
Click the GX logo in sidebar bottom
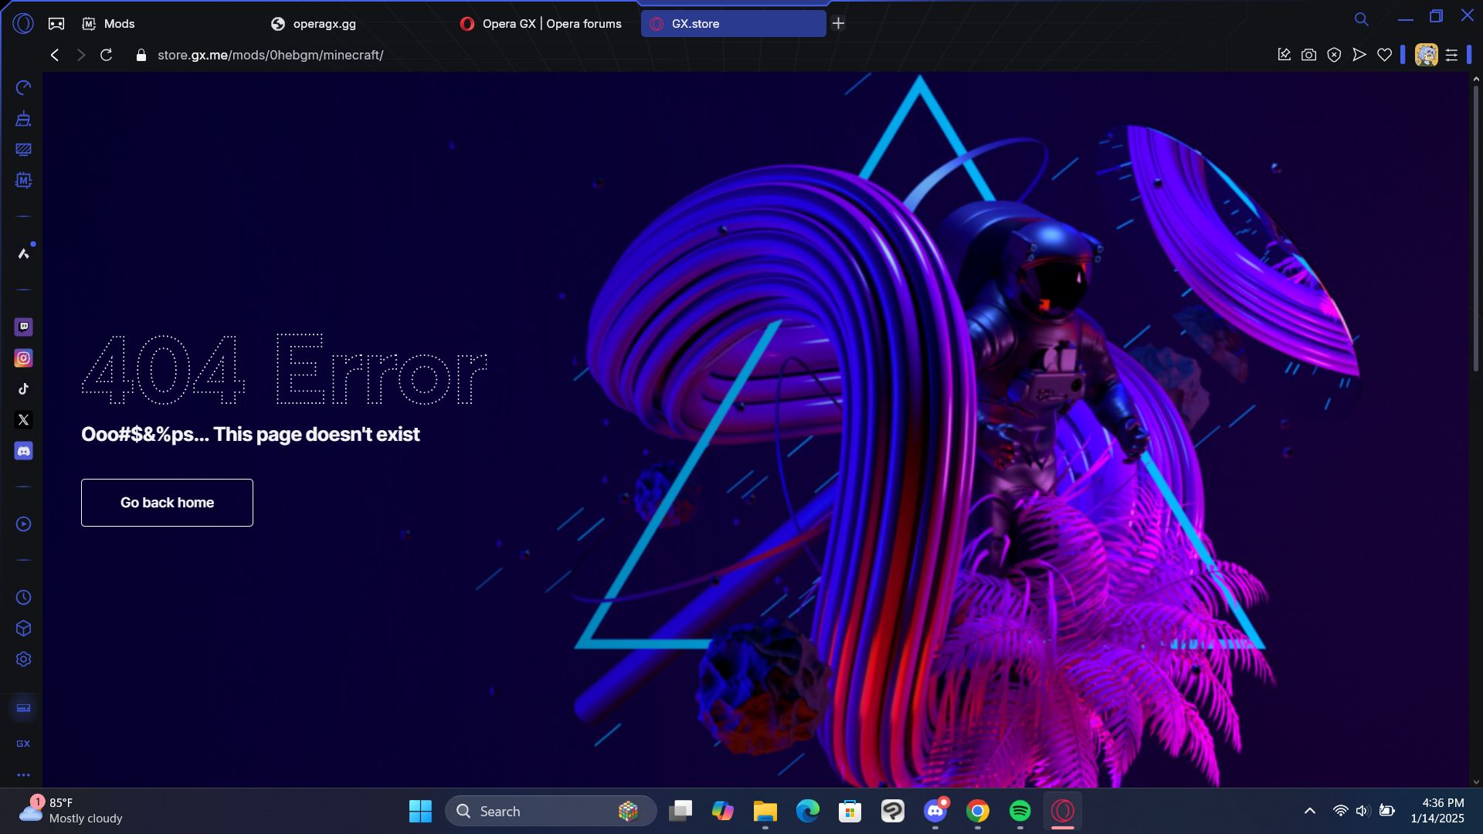pos(24,744)
